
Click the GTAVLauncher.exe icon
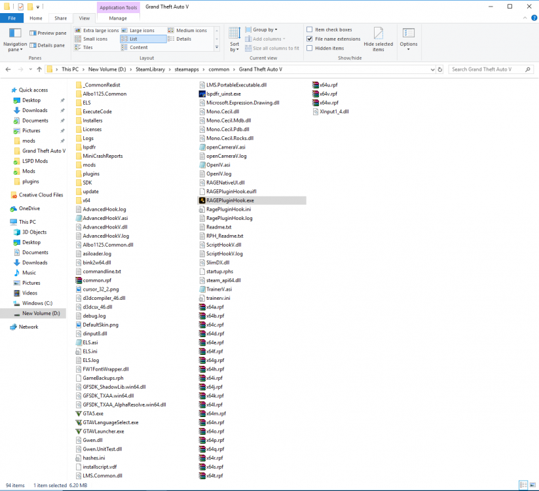click(x=79, y=431)
